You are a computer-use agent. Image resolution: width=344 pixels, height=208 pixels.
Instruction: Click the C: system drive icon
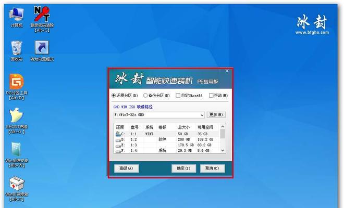[118, 134]
